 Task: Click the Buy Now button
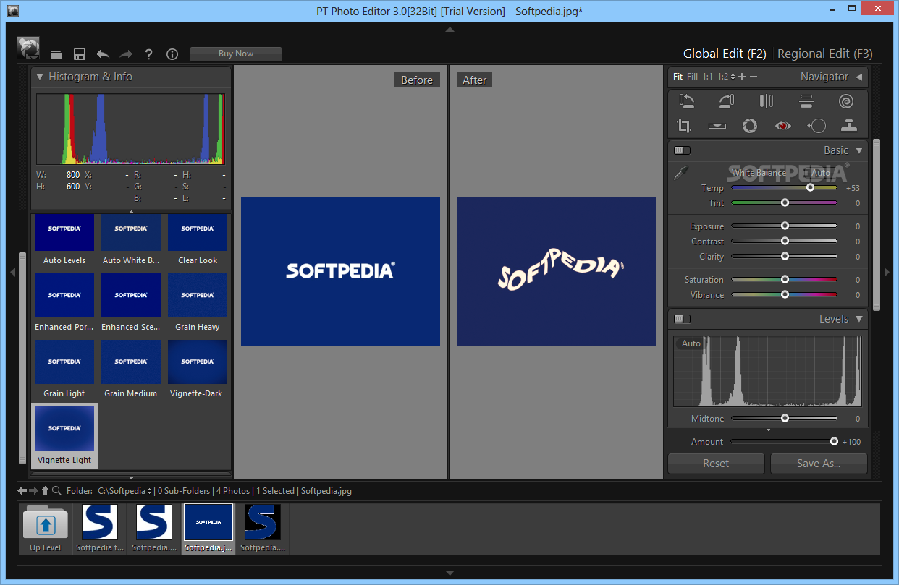(x=236, y=54)
